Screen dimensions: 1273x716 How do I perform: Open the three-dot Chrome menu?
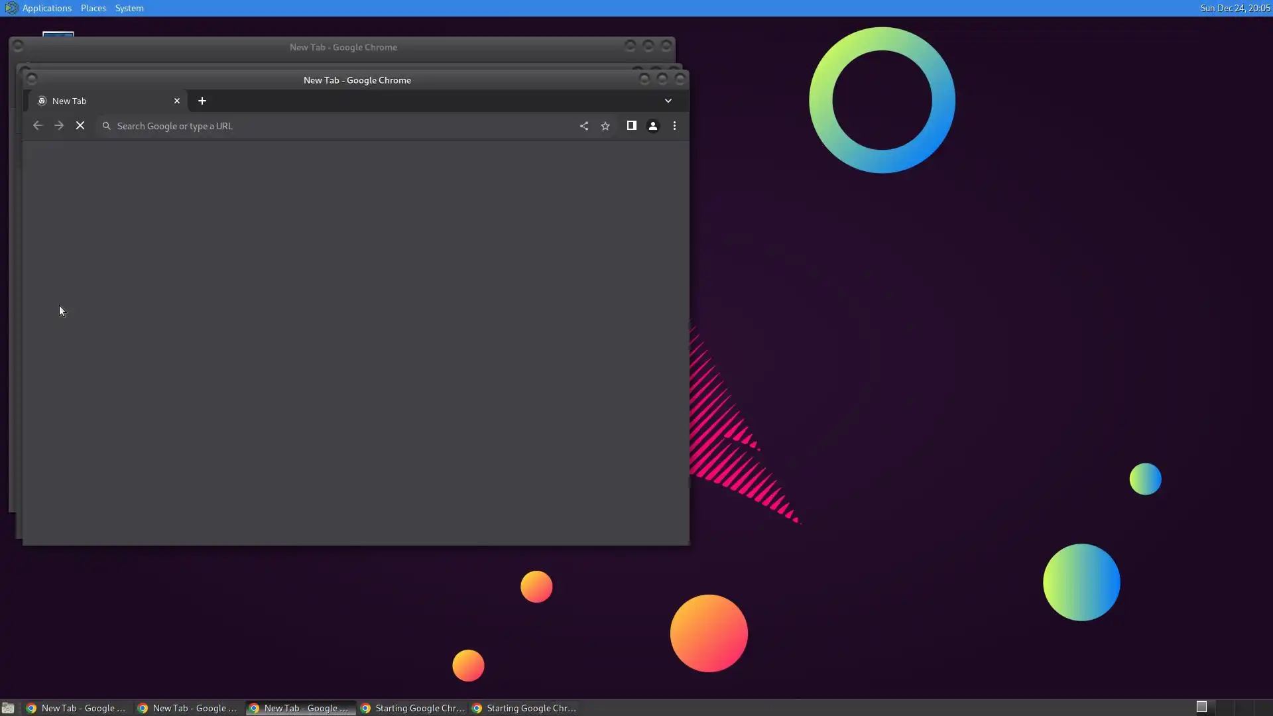(x=674, y=126)
